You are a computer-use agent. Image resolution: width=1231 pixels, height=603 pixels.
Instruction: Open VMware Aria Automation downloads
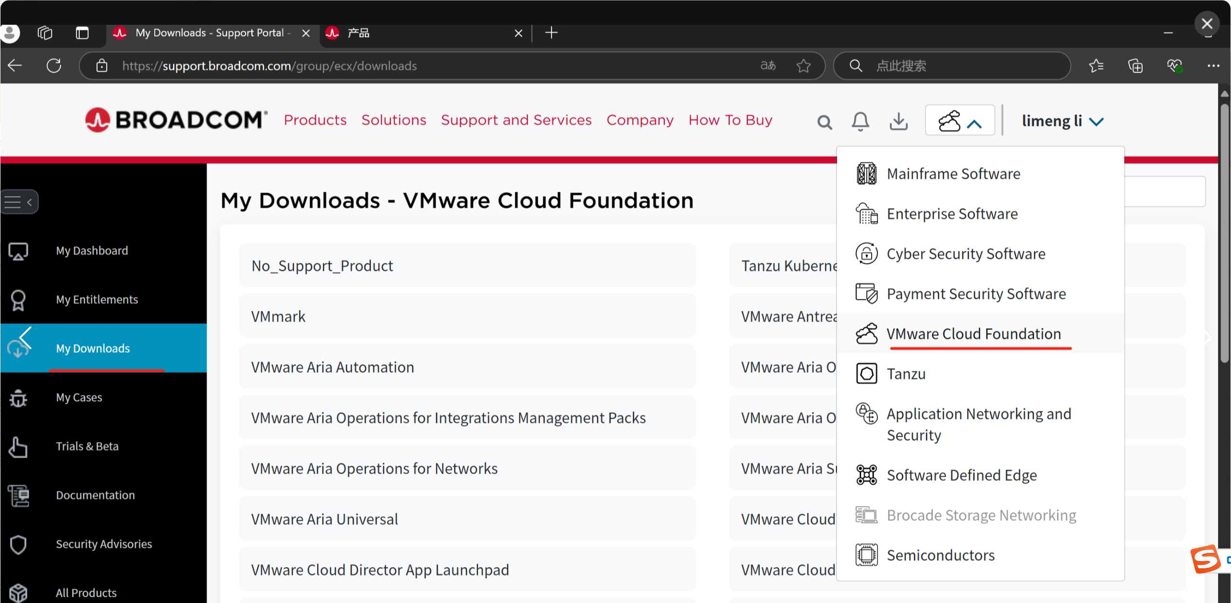pyautogui.click(x=332, y=367)
